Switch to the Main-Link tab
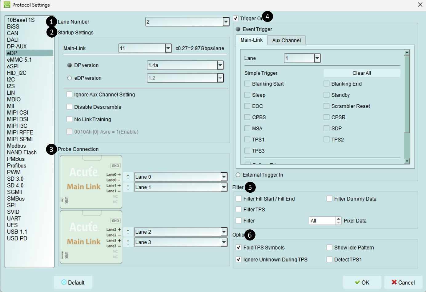The width and height of the screenshot is (426, 292). click(x=252, y=40)
